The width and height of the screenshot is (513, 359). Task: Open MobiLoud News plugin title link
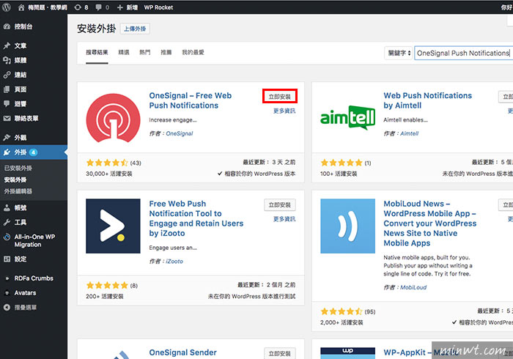(x=430, y=223)
